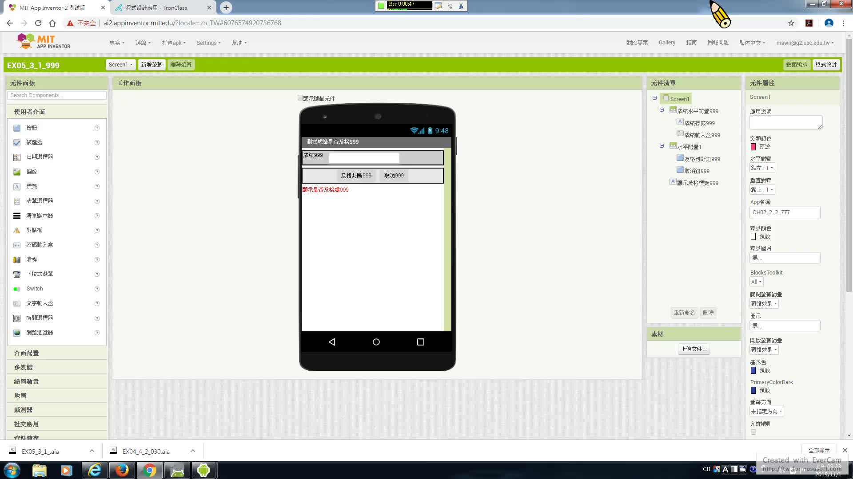Select the 滑桿 slider component icon
853x479 pixels.
(x=17, y=260)
